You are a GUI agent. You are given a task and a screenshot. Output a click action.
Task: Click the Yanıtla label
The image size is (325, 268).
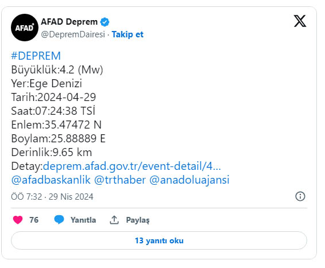click(83, 220)
